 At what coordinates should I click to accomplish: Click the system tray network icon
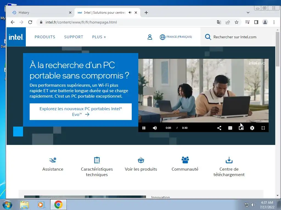pos(247,205)
